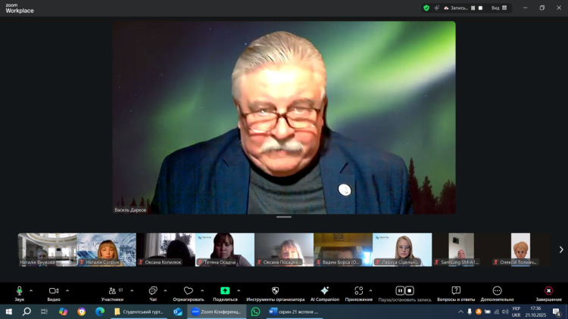Launch the AI Companion sparkle icon
The image size is (568, 319).
click(x=324, y=291)
